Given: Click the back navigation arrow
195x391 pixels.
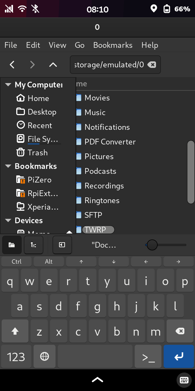Looking at the screenshot, I should tap(12, 65).
